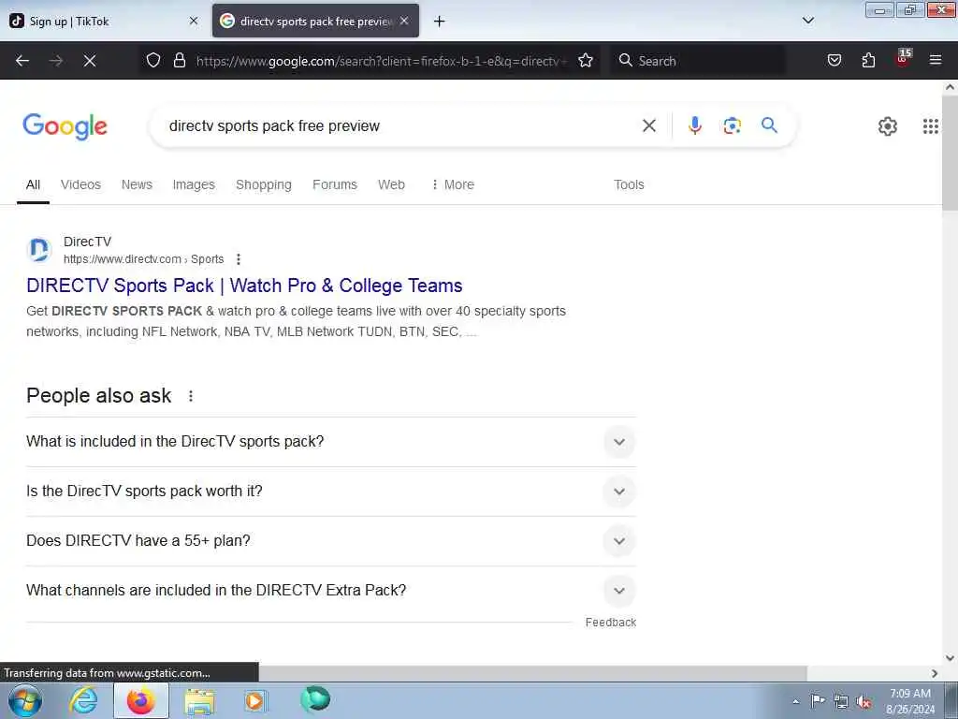The width and height of the screenshot is (958, 719).
Task: Open the file explorer folder on the taskbar
Action: pyautogui.click(x=199, y=701)
